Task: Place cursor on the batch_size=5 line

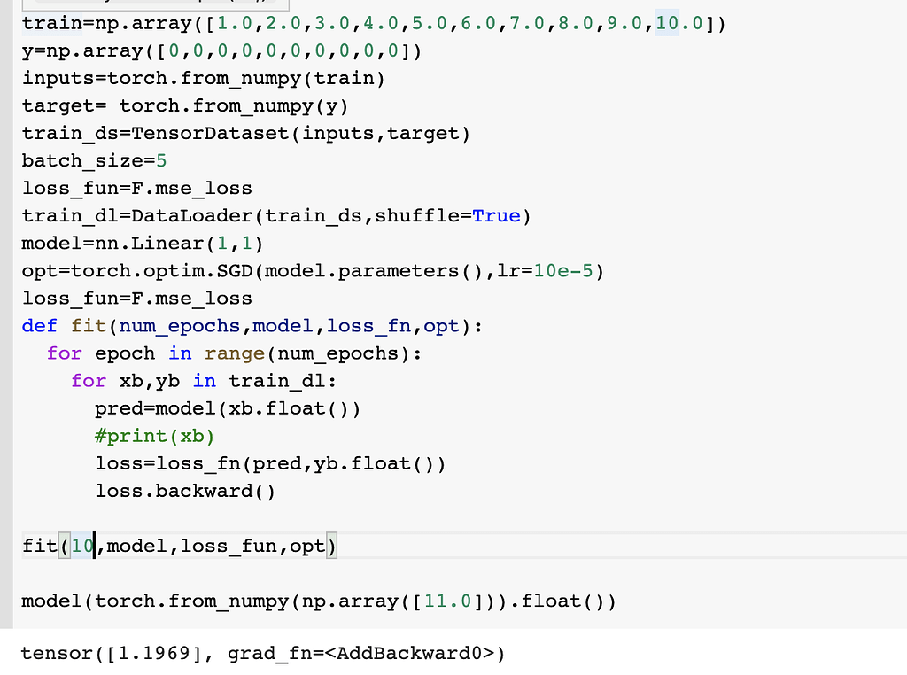Action: click(x=95, y=161)
